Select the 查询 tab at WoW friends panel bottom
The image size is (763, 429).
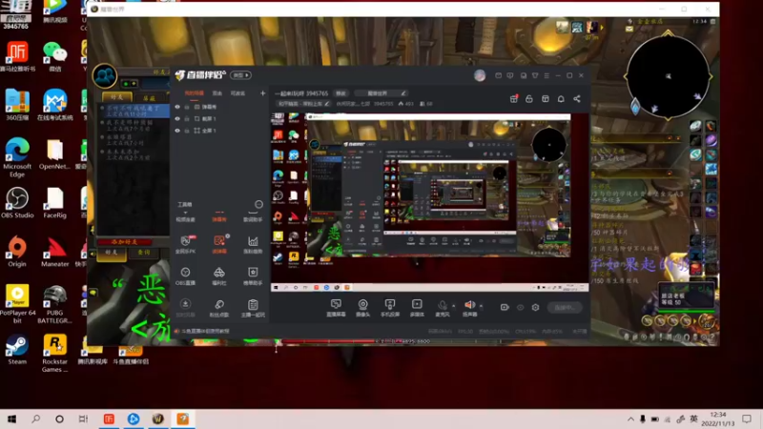[x=144, y=253]
